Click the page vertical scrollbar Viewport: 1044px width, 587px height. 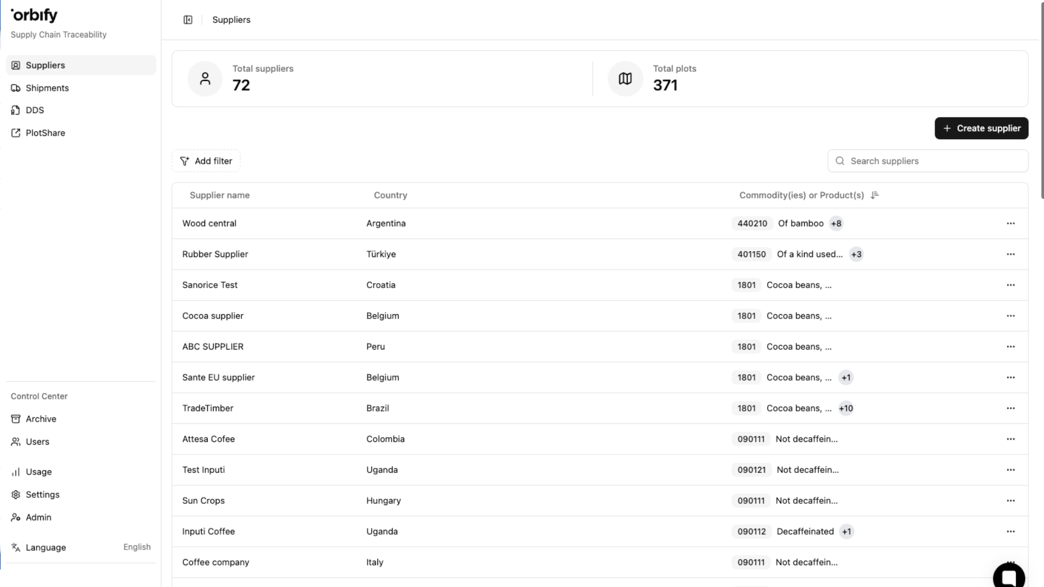[1041, 101]
